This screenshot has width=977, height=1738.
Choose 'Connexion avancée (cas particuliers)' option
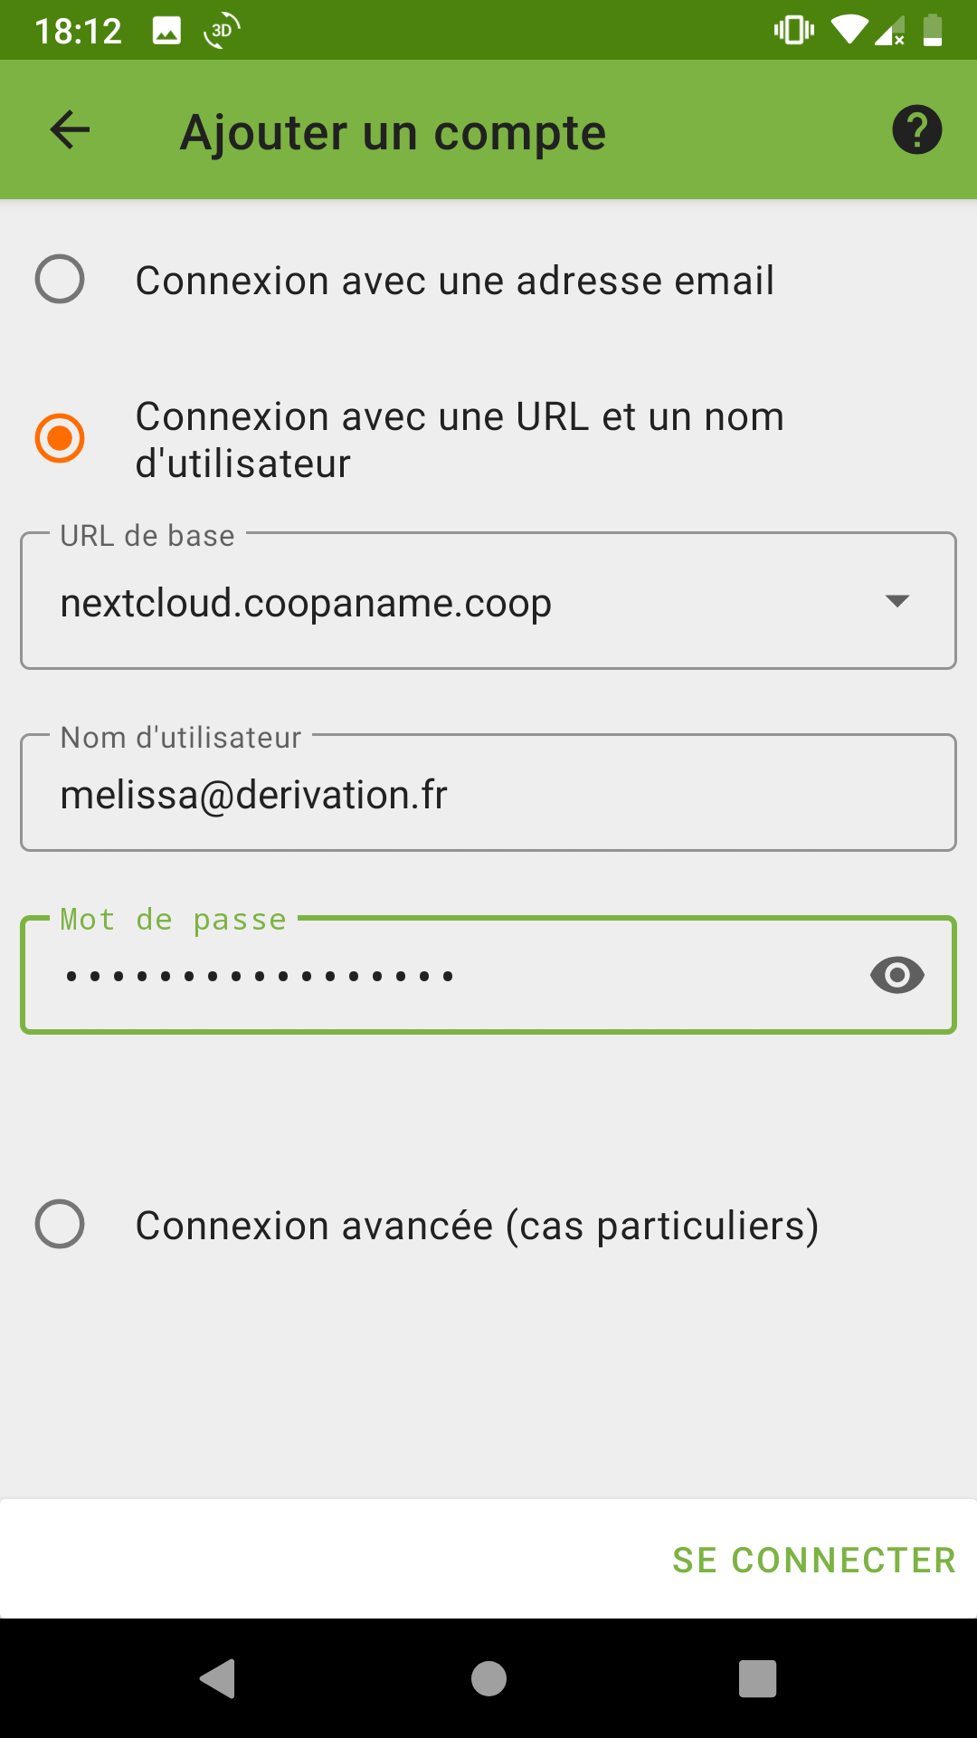click(x=60, y=1225)
